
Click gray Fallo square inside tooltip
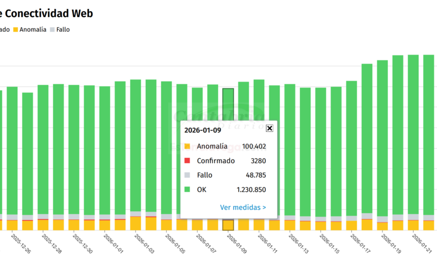(x=187, y=175)
